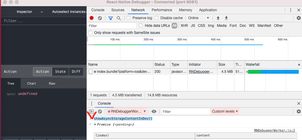Screen dimensions: 302x140
Task: Open Memory tab
Action: pos(185,10)
